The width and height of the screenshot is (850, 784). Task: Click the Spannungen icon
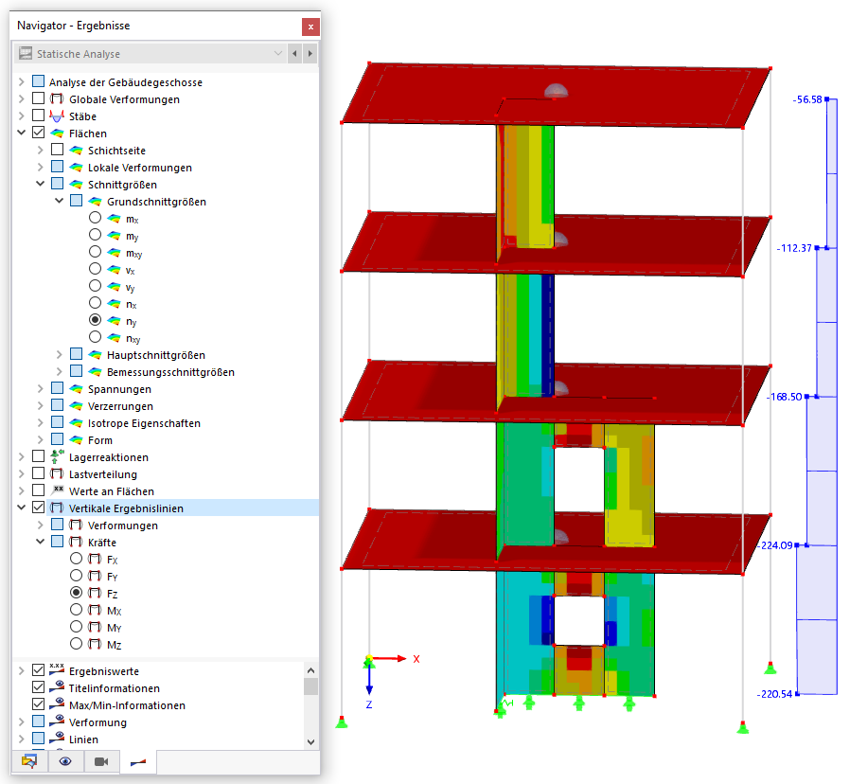tap(76, 389)
